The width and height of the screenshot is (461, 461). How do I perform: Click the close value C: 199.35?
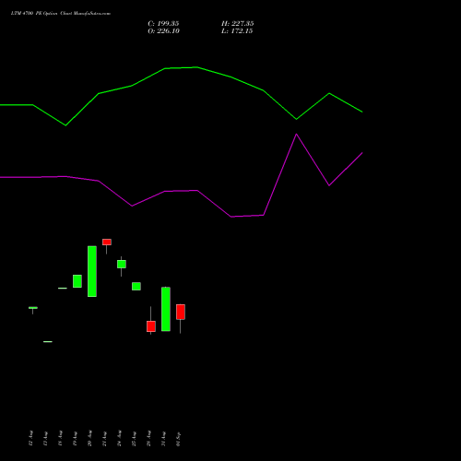tap(163, 24)
